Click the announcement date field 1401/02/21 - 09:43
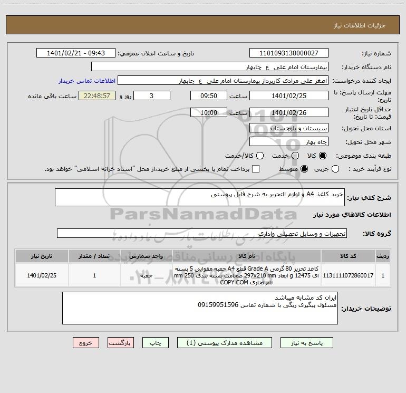 pos(76,53)
